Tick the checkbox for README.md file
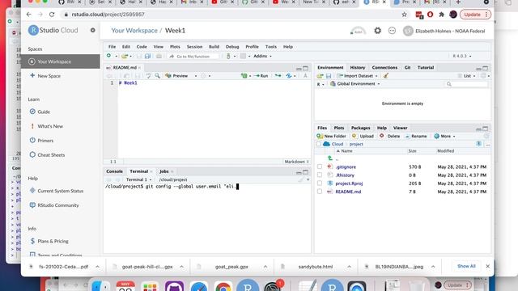This screenshot has height=291, width=518. [320, 192]
